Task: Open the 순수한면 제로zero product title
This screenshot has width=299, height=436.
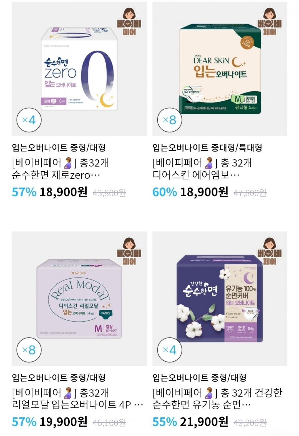Action: (x=60, y=169)
